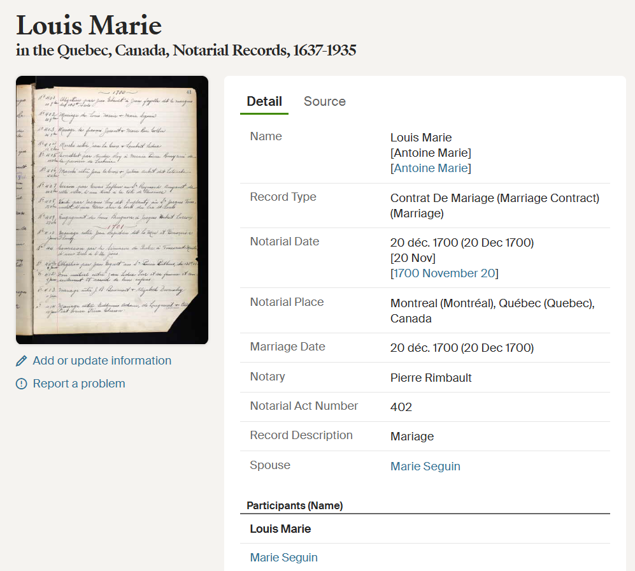The height and width of the screenshot is (571, 635).
Task: View the notarial record page thumbnail
Action: pos(111,209)
